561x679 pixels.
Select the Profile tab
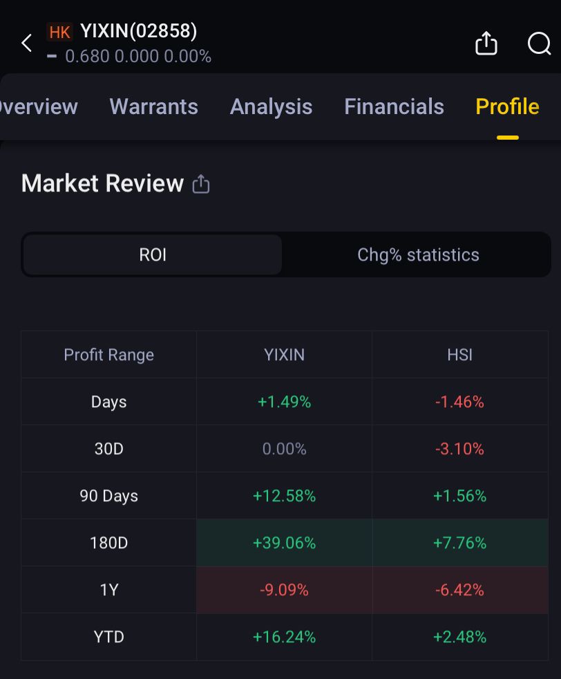click(x=507, y=106)
